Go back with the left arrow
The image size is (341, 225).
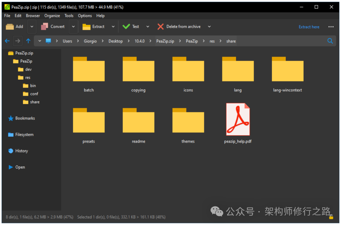(7, 41)
